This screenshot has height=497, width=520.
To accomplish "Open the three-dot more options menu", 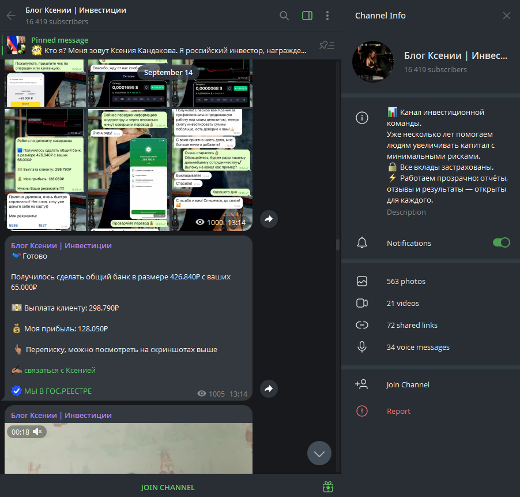I will point(327,16).
